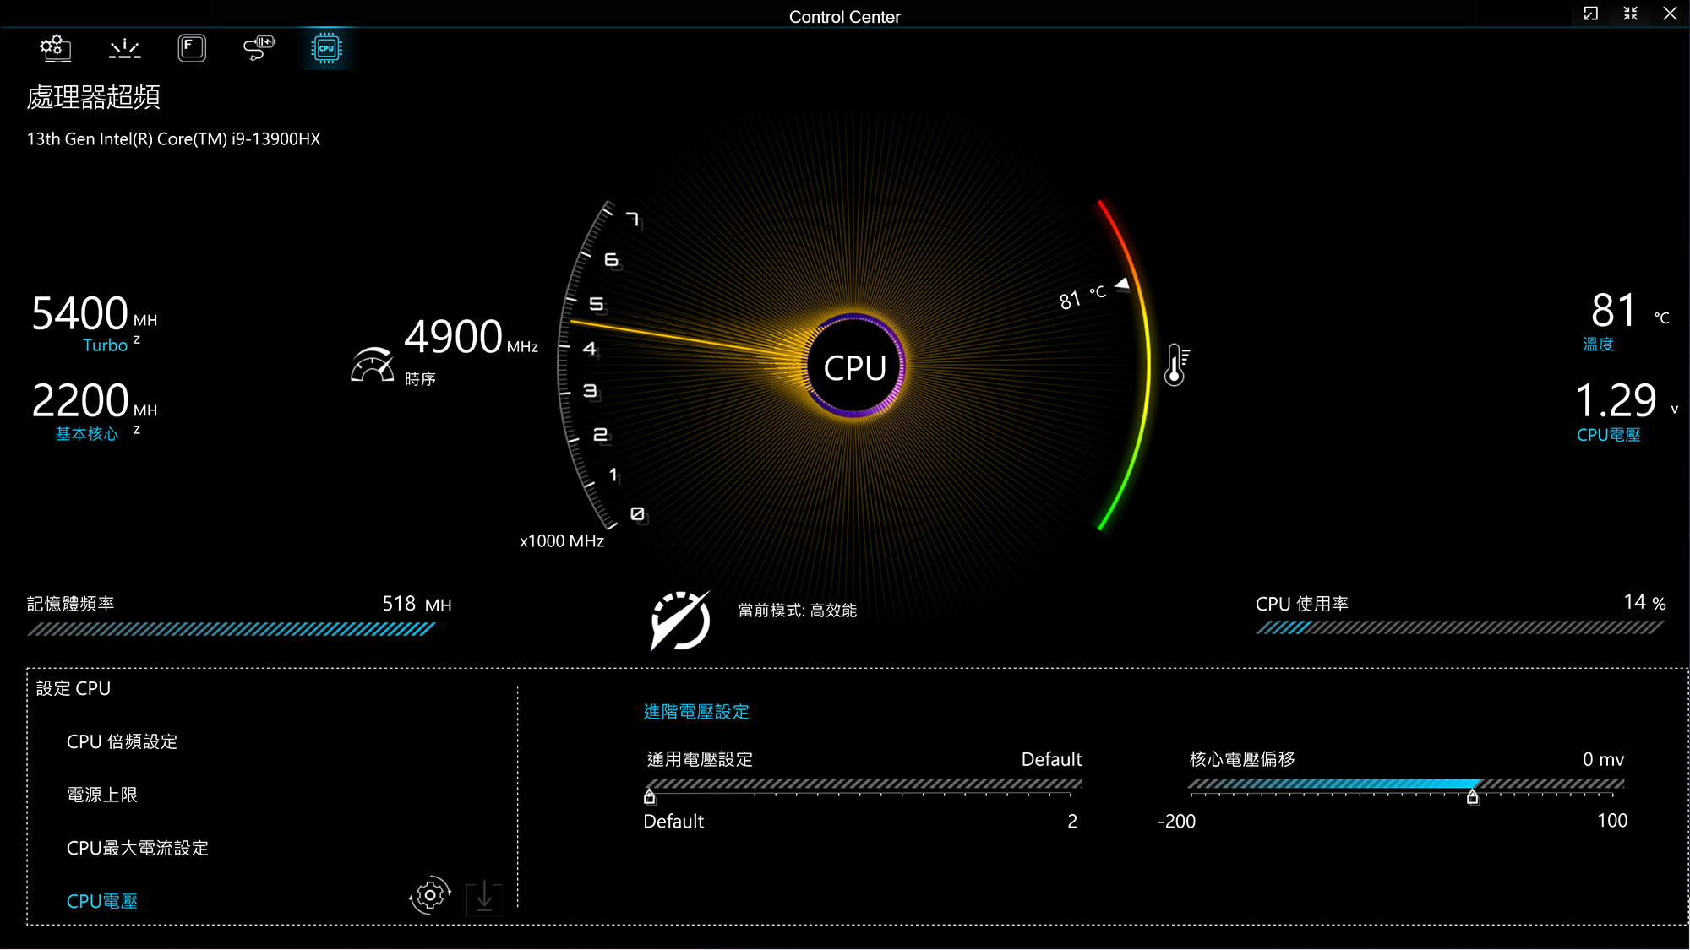Viewport: 1690px width, 950px height.
Task: Click the 核心電壓偏移 offset slider handle
Action: click(x=1473, y=796)
